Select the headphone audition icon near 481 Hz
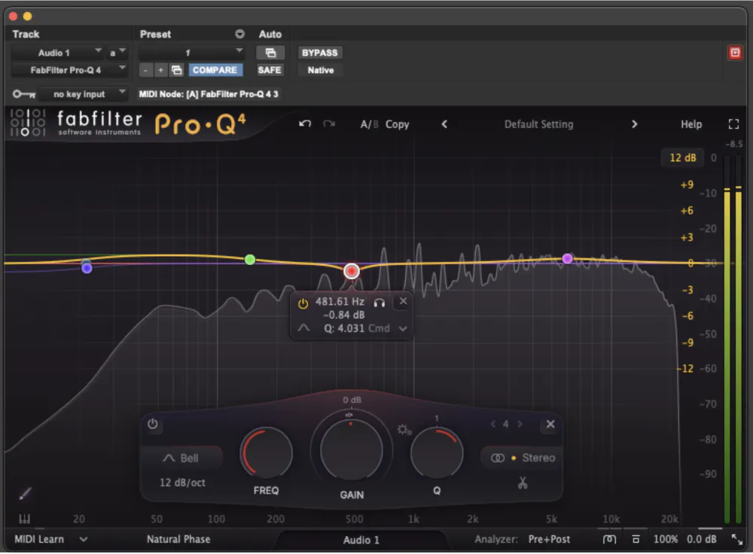 pyautogui.click(x=380, y=303)
